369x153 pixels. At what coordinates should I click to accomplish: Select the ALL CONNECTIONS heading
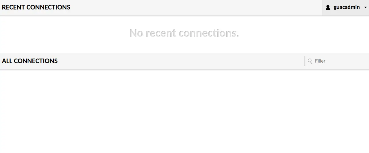pos(30,61)
